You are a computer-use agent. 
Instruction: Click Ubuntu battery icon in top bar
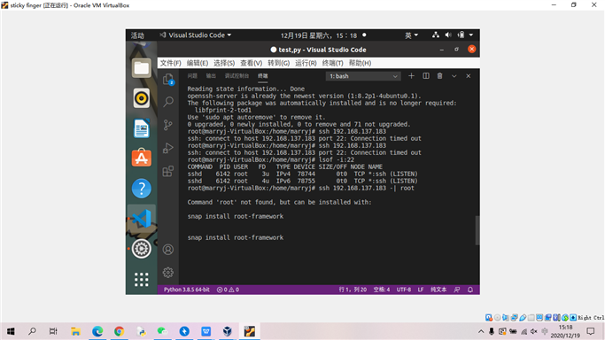462,35
